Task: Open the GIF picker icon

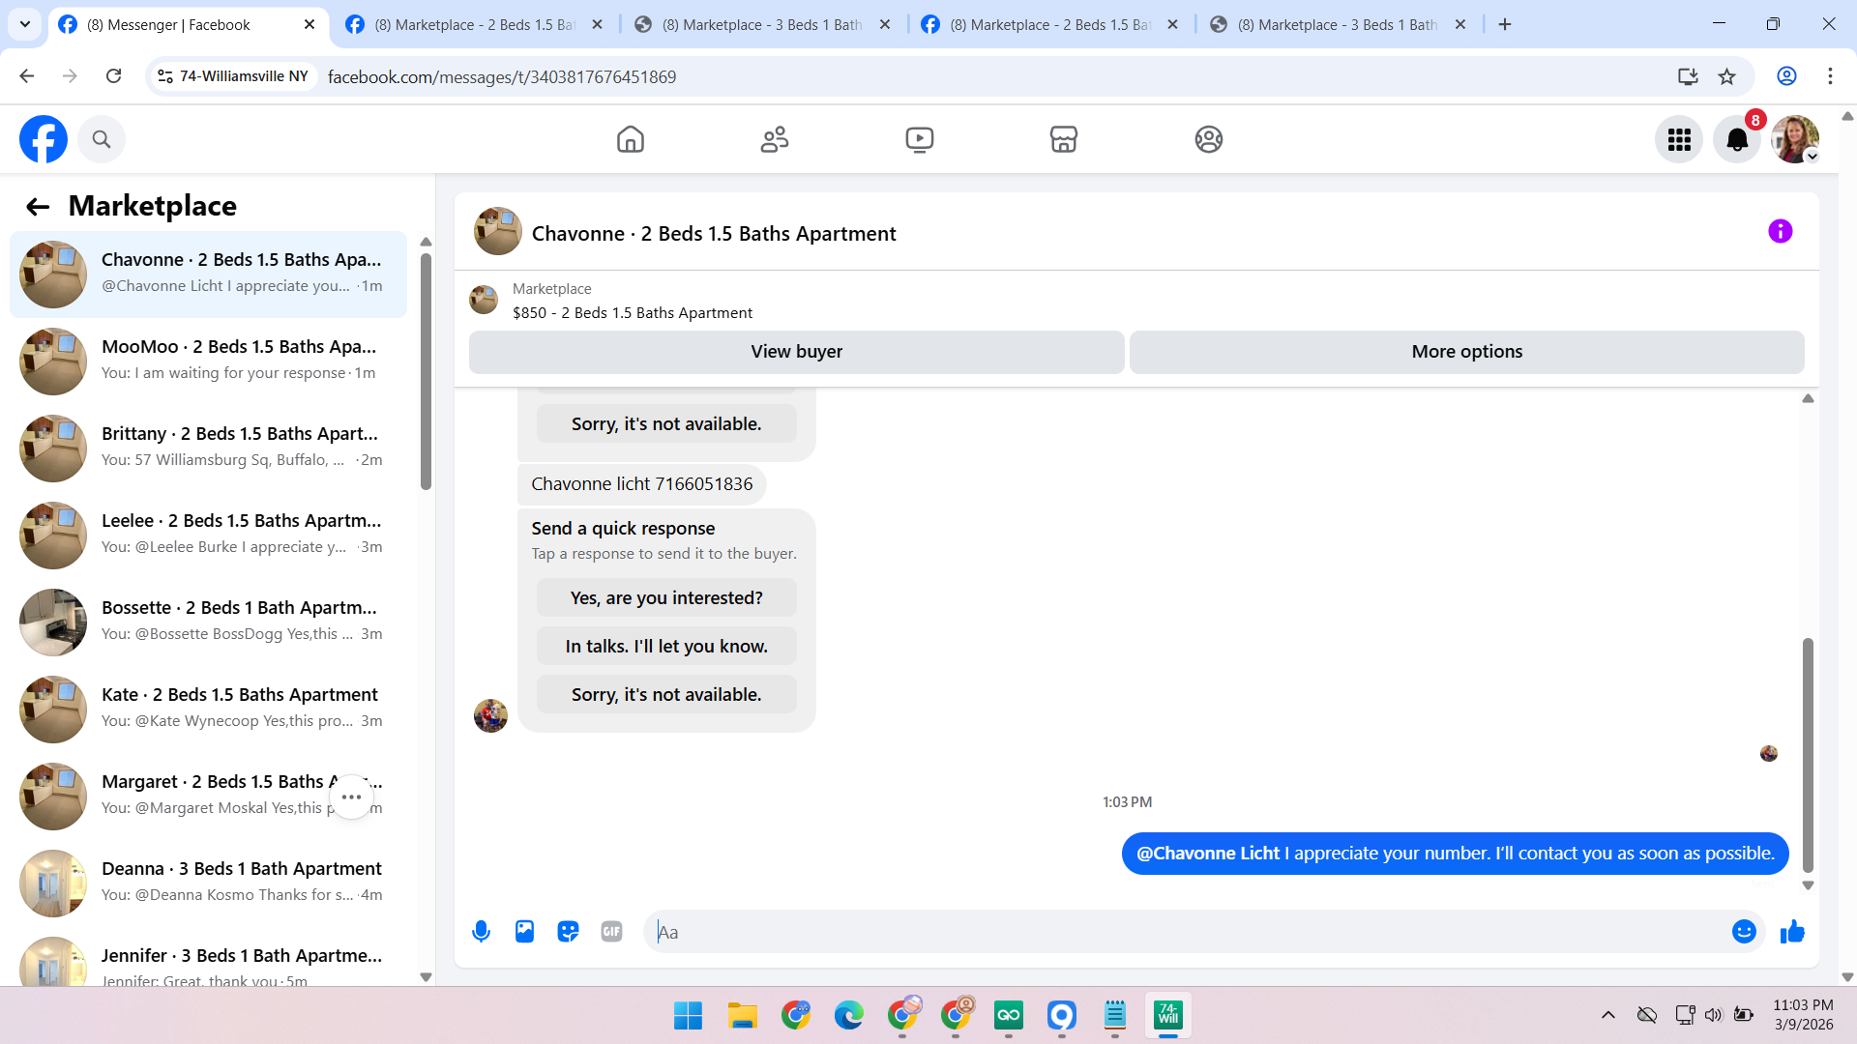Action: [x=611, y=932]
